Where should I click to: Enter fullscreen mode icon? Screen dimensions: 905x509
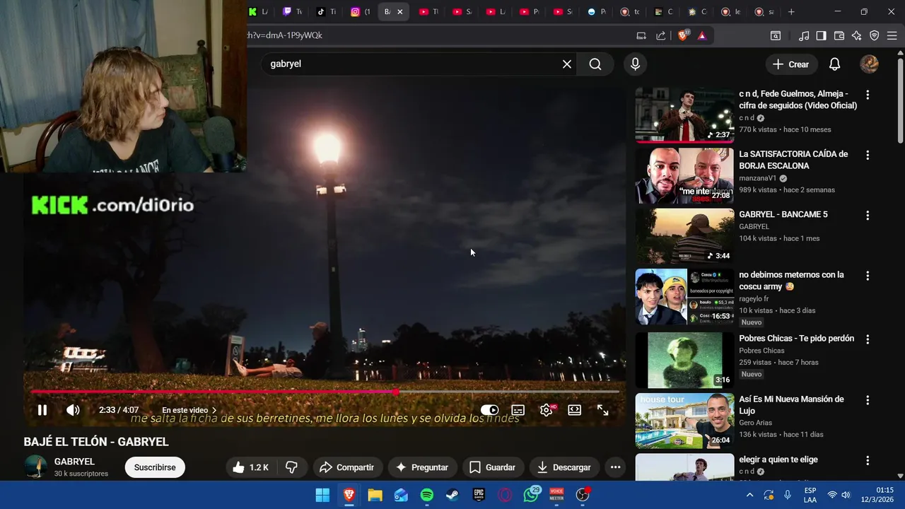(603, 410)
